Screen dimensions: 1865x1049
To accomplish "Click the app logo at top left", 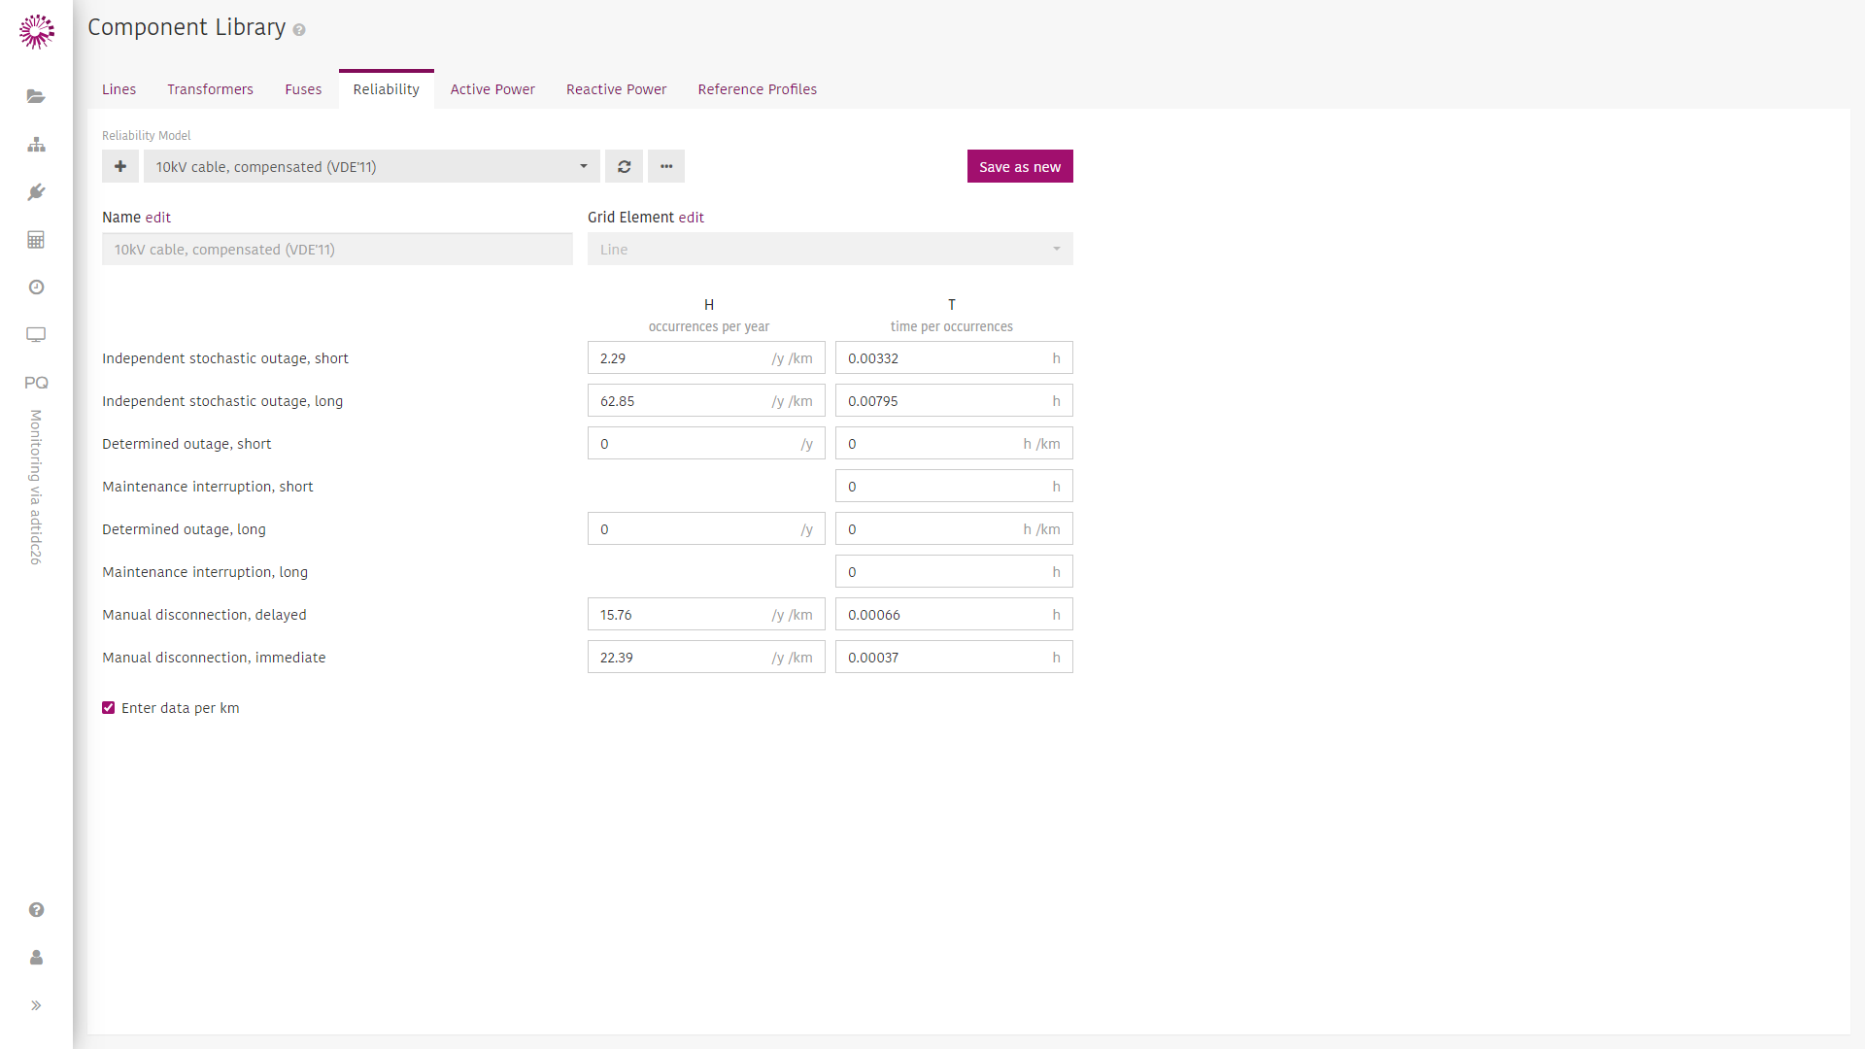I will pos(37,31).
